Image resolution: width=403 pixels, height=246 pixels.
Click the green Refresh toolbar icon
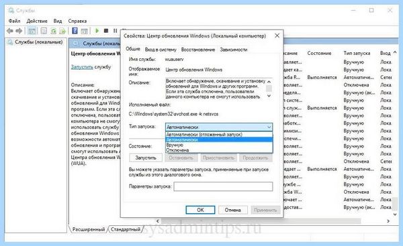tap(54, 31)
